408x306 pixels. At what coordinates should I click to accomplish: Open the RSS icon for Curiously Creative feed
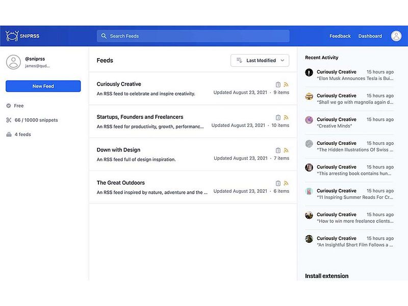click(286, 85)
